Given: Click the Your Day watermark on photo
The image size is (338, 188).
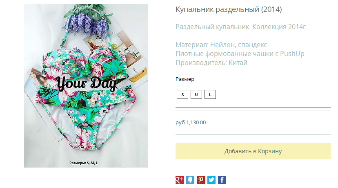Looking at the screenshot, I should click(87, 83).
